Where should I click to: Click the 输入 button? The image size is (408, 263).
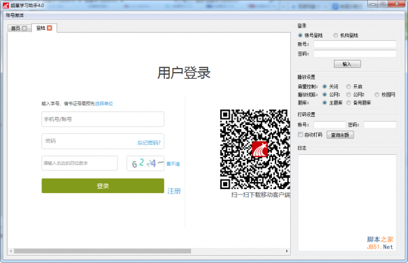tap(347, 64)
